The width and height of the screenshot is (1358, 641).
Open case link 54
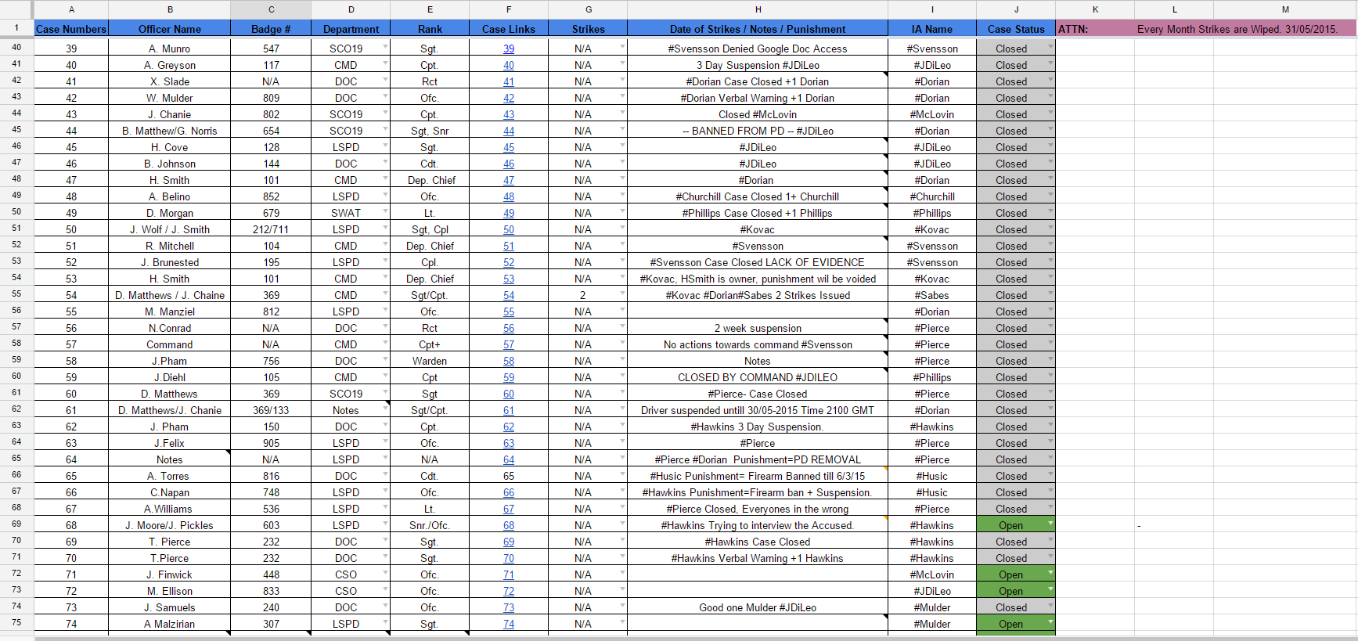[509, 295]
